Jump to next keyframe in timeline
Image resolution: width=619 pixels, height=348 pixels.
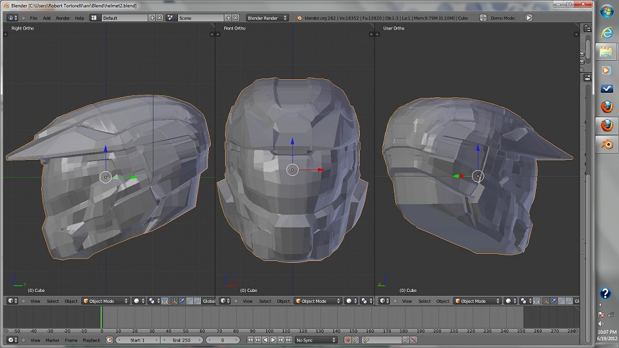280,340
